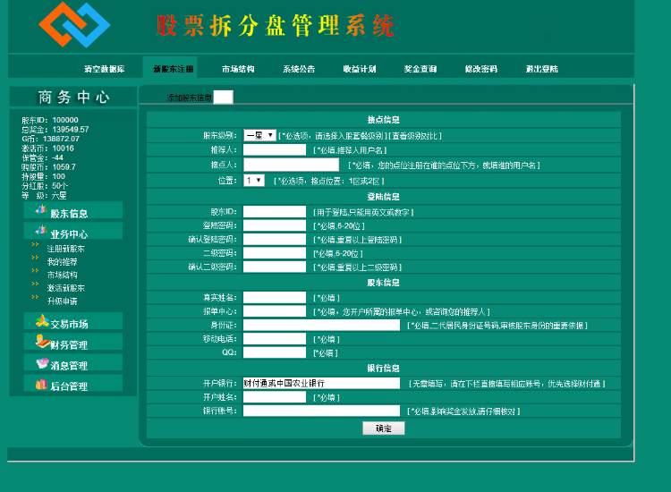Open 激活新股东 sidebar link

(x=66, y=288)
